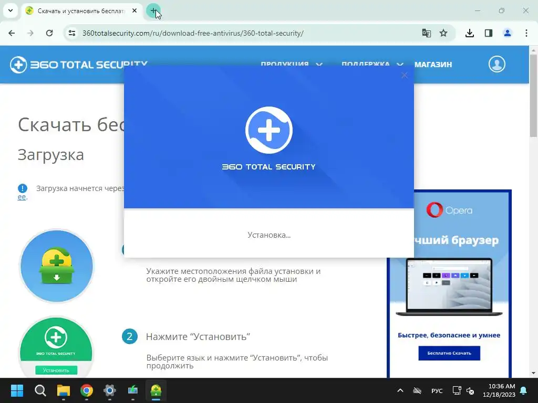This screenshot has width=538, height=403.
Task: Click the Загрузка heading
Action: point(51,155)
